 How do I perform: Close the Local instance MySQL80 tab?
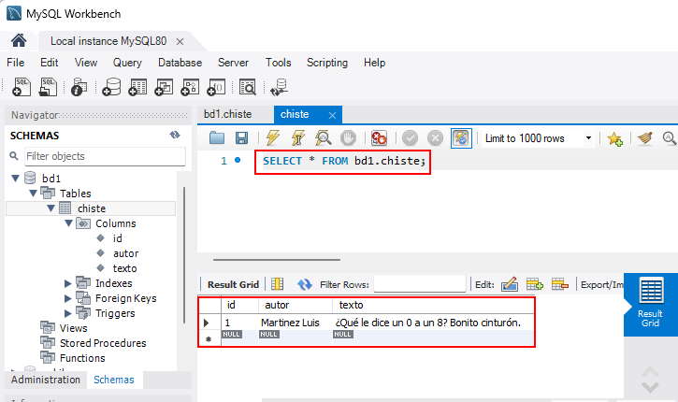point(180,41)
